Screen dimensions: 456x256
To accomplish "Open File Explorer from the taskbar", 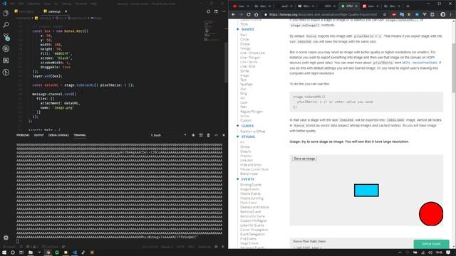I will 30,252.
